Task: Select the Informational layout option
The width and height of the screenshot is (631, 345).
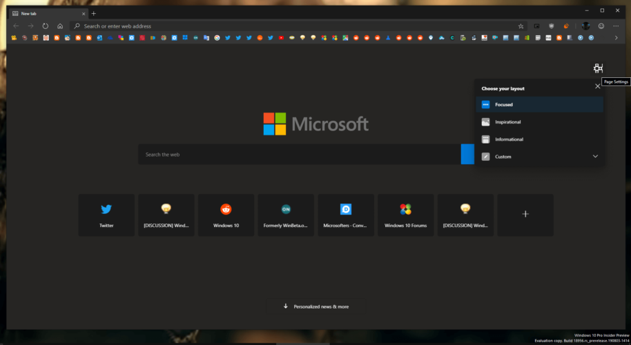Action: point(539,139)
